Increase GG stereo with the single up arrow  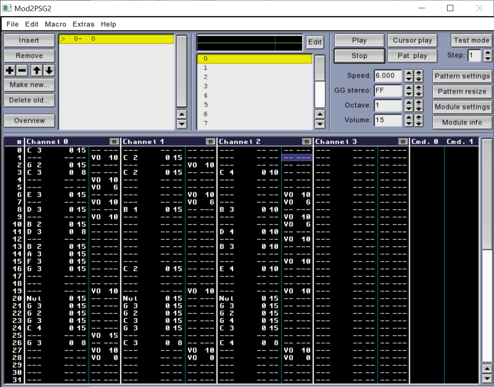click(409, 88)
